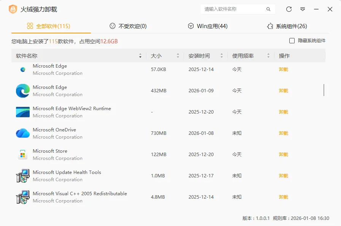Click the refresh icon in title bar

point(289,9)
